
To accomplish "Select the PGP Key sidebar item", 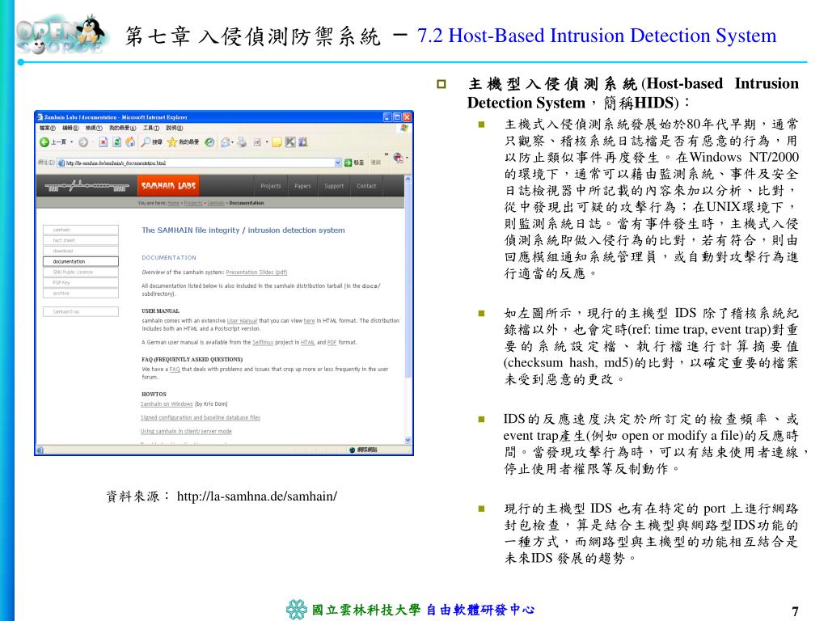I will pyautogui.click(x=81, y=282).
